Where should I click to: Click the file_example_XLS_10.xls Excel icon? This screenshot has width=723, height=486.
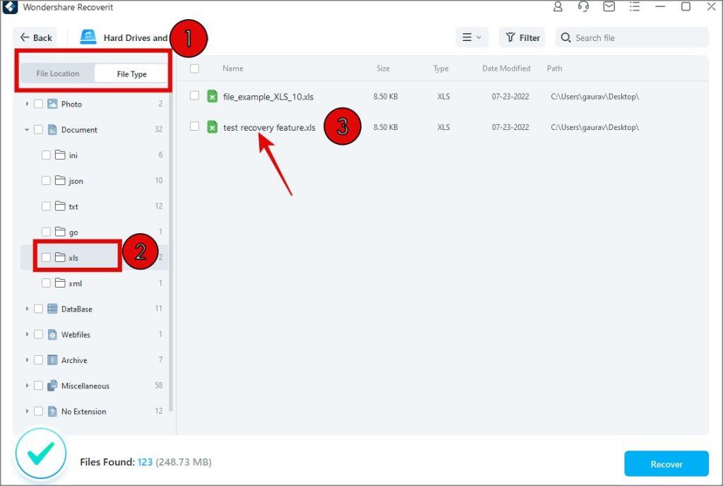point(212,96)
